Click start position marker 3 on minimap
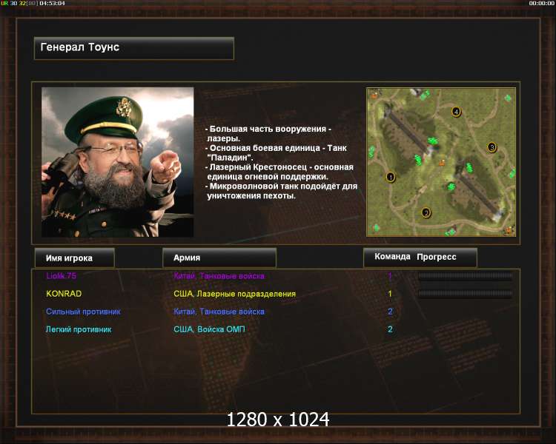This screenshot has width=556, height=444. pyautogui.click(x=492, y=147)
